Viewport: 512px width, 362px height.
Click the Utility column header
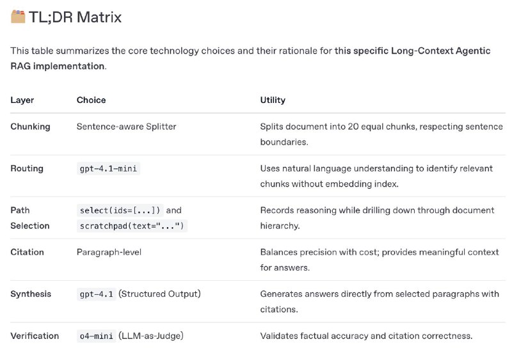[273, 100]
